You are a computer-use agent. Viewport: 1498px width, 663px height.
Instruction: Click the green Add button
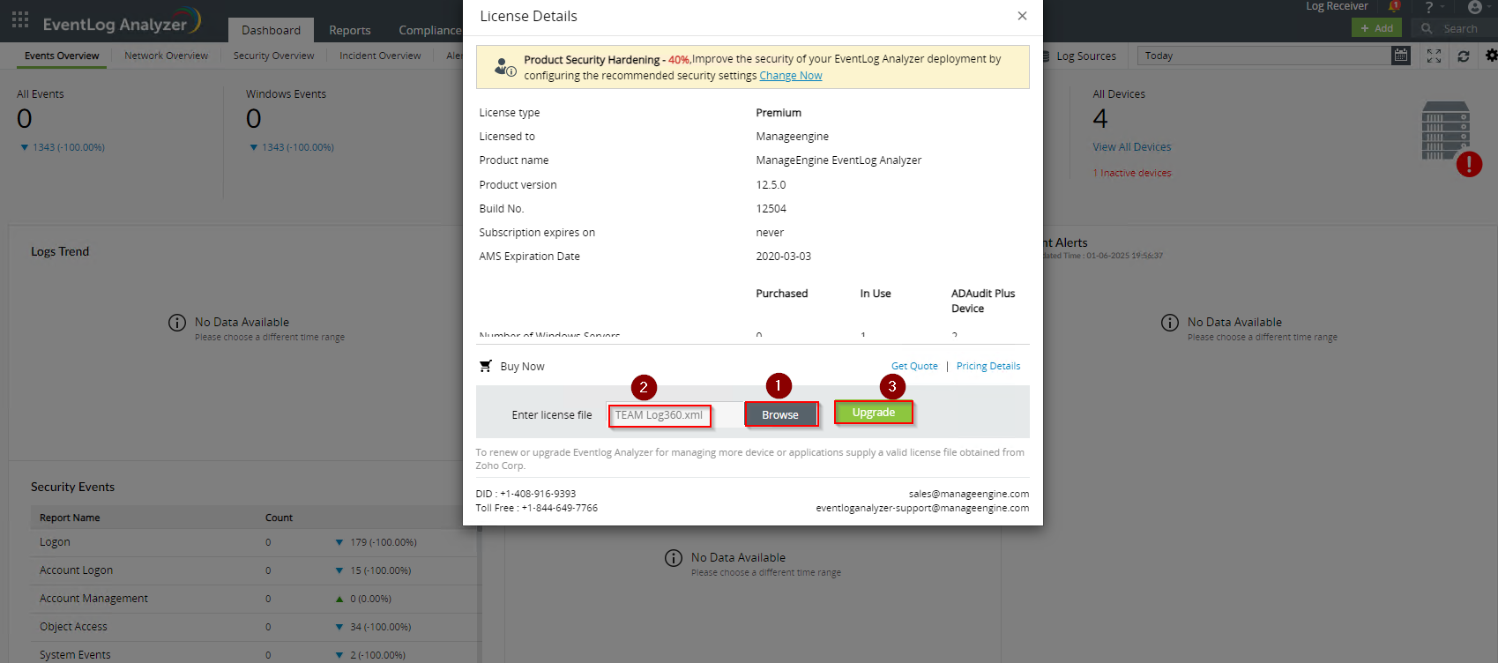point(1376,28)
